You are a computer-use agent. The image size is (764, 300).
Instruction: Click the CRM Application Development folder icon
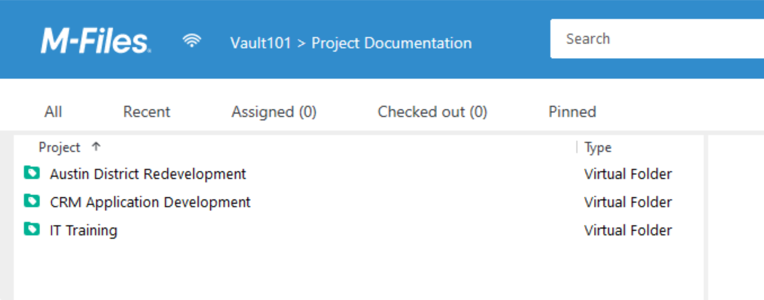(32, 201)
